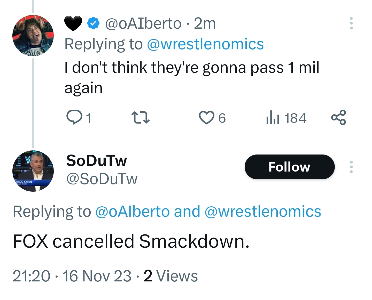Follow the SoDuTw account
Viewport: 372px width, 300px height.
coord(289,167)
